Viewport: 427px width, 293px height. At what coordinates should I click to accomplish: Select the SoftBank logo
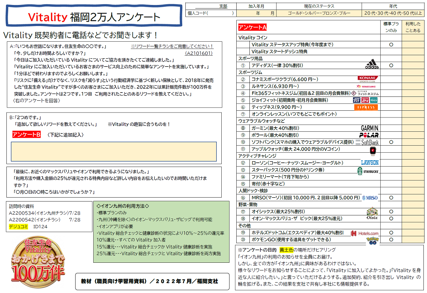click(x=367, y=142)
